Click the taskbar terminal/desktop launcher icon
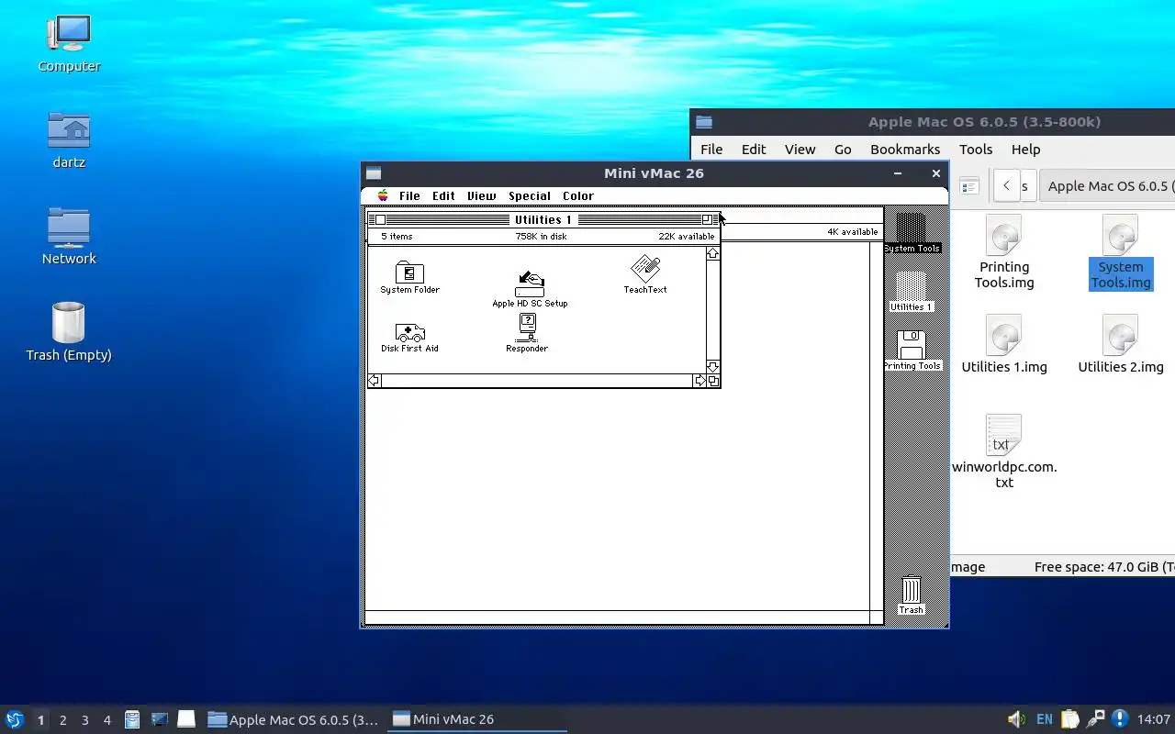 [160, 719]
